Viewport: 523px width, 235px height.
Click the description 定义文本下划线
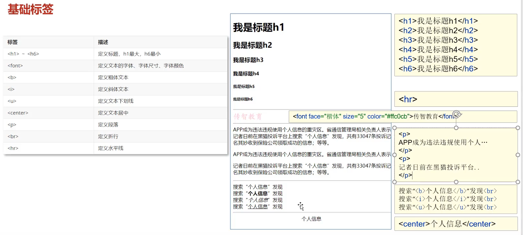116,101
